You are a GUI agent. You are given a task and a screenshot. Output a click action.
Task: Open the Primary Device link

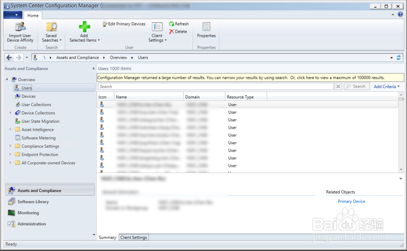(352, 201)
